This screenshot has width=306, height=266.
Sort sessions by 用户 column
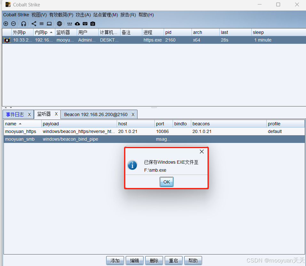point(88,32)
